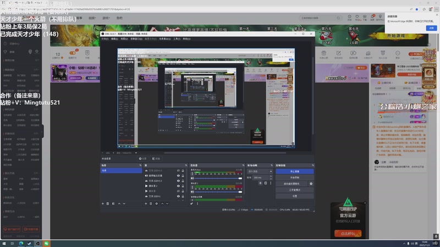
Task: Click OBS icon in Windows taskbar
Action: pos(38,243)
